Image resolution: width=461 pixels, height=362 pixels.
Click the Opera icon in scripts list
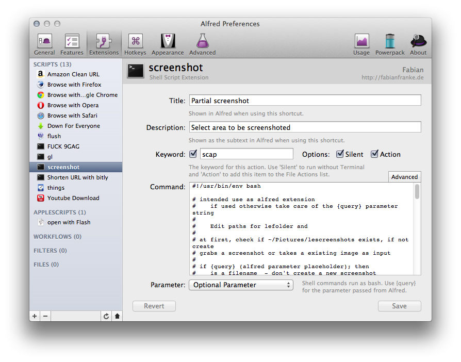pyautogui.click(x=41, y=105)
